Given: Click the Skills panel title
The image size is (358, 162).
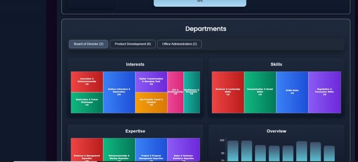Looking at the screenshot, I should click(276, 64).
